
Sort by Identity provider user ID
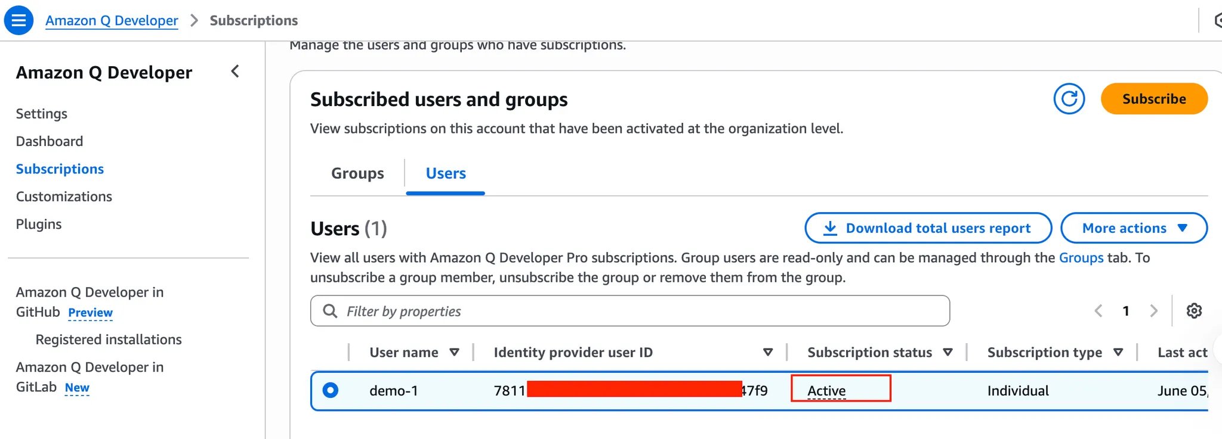pyautogui.click(x=768, y=352)
